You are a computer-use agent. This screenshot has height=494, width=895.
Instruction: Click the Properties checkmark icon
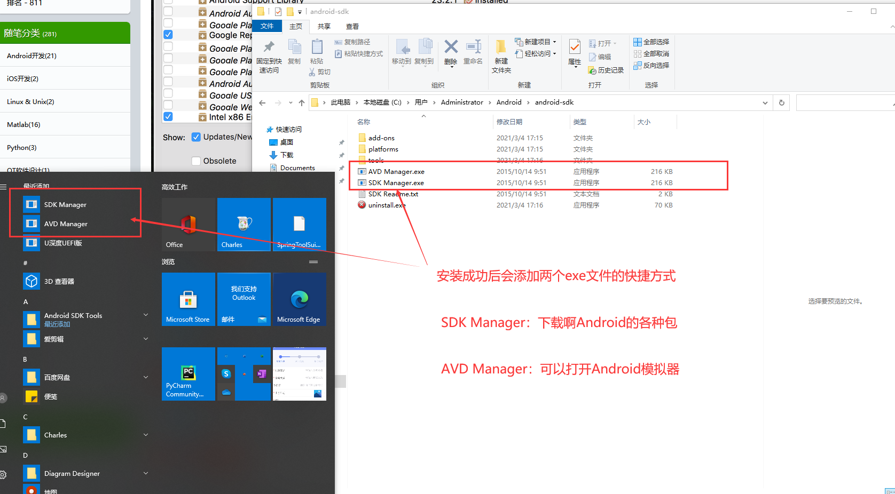575,47
